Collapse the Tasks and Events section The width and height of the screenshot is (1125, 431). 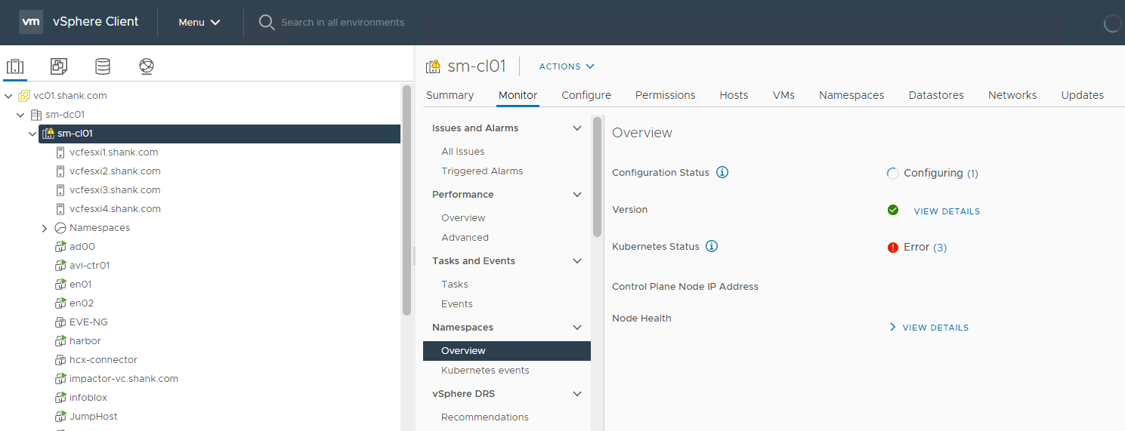pos(577,261)
